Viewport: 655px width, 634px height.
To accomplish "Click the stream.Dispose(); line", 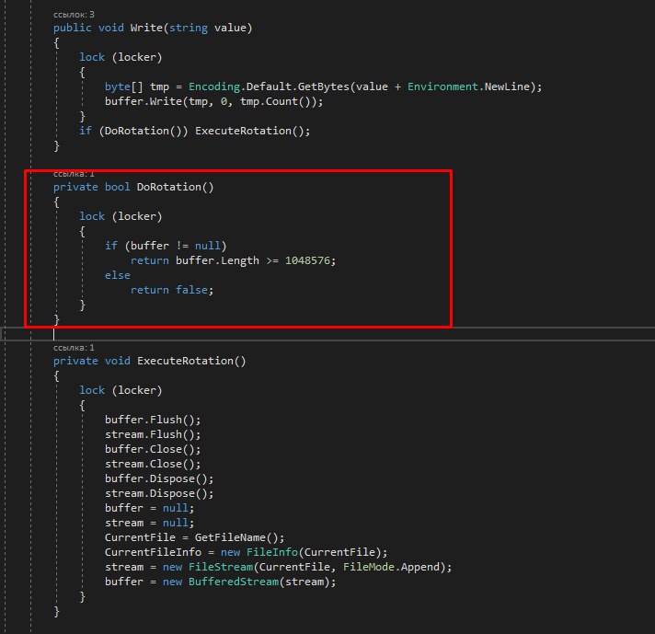I will click(159, 493).
